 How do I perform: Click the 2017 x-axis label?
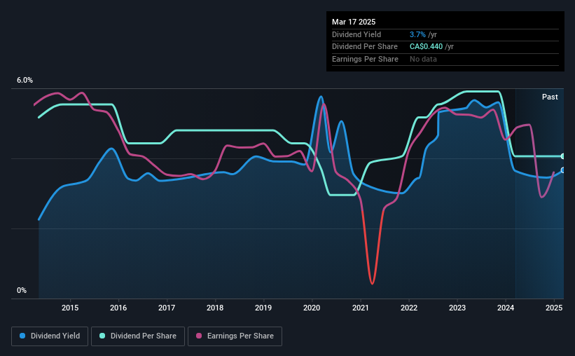[167, 308]
